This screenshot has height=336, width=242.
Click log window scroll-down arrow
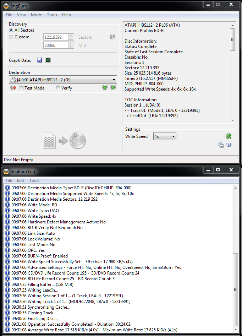click(x=236, y=330)
